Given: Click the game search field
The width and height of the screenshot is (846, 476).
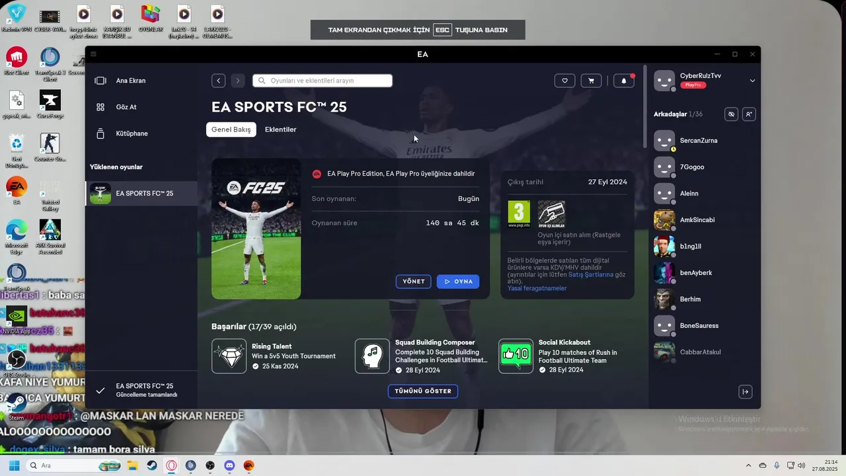Looking at the screenshot, I should pyautogui.click(x=323, y=81).
